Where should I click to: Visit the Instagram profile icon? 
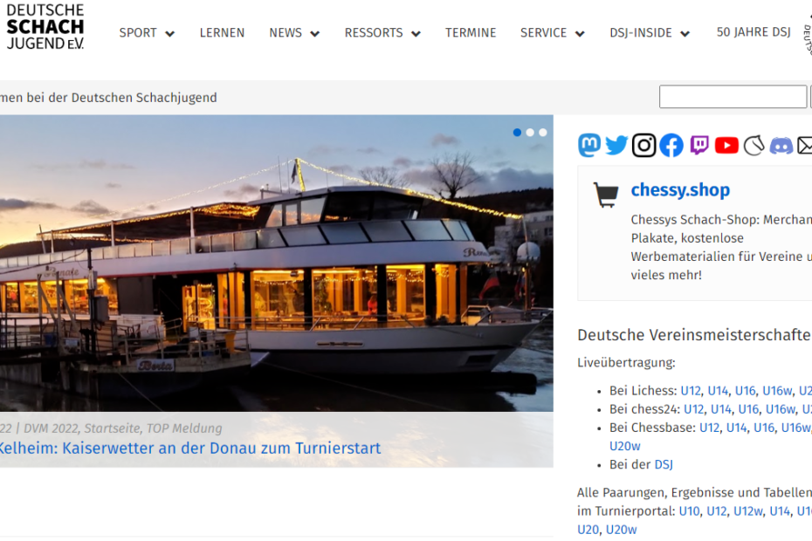tap(643, 145)
